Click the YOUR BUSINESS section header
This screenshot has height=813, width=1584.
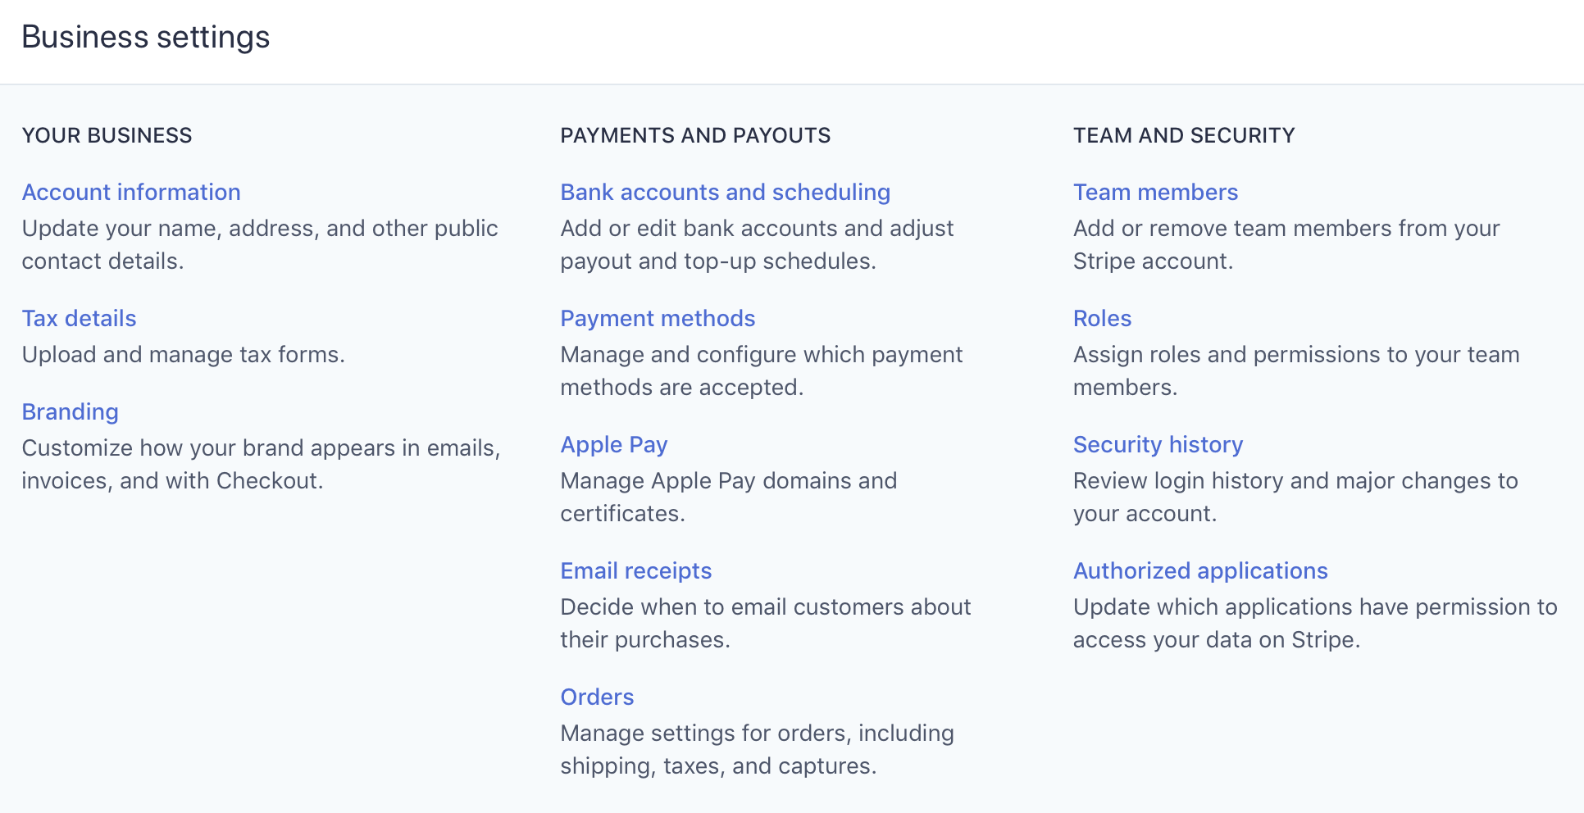[x=107, y=135]
